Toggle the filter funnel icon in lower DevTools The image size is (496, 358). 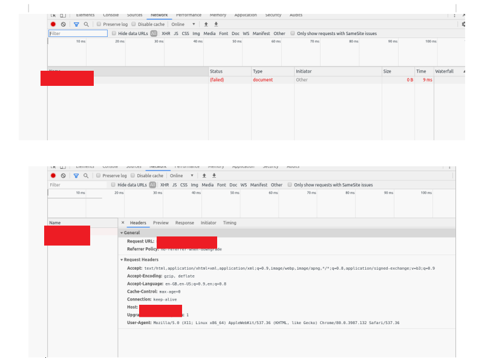click(x=76, y=175)
